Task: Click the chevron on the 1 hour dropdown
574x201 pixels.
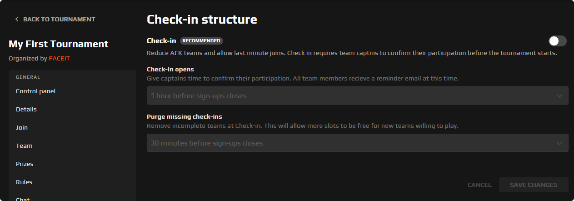Action: (x=559, y=96)
